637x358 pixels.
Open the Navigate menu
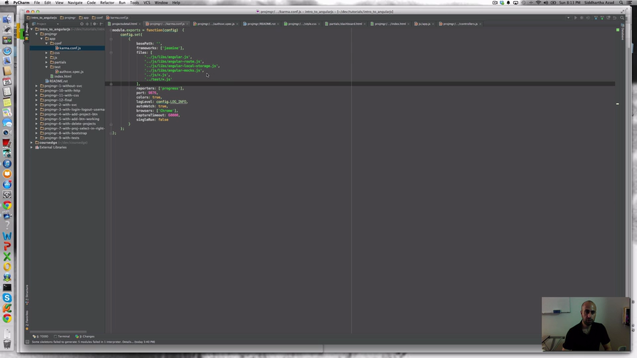click(75, 2)
